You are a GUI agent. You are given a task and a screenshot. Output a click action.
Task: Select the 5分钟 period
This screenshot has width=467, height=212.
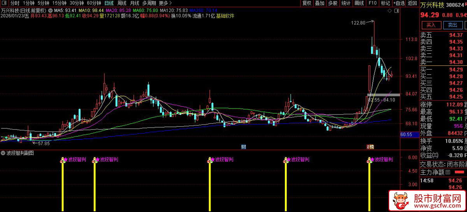[x=43, y=3]
